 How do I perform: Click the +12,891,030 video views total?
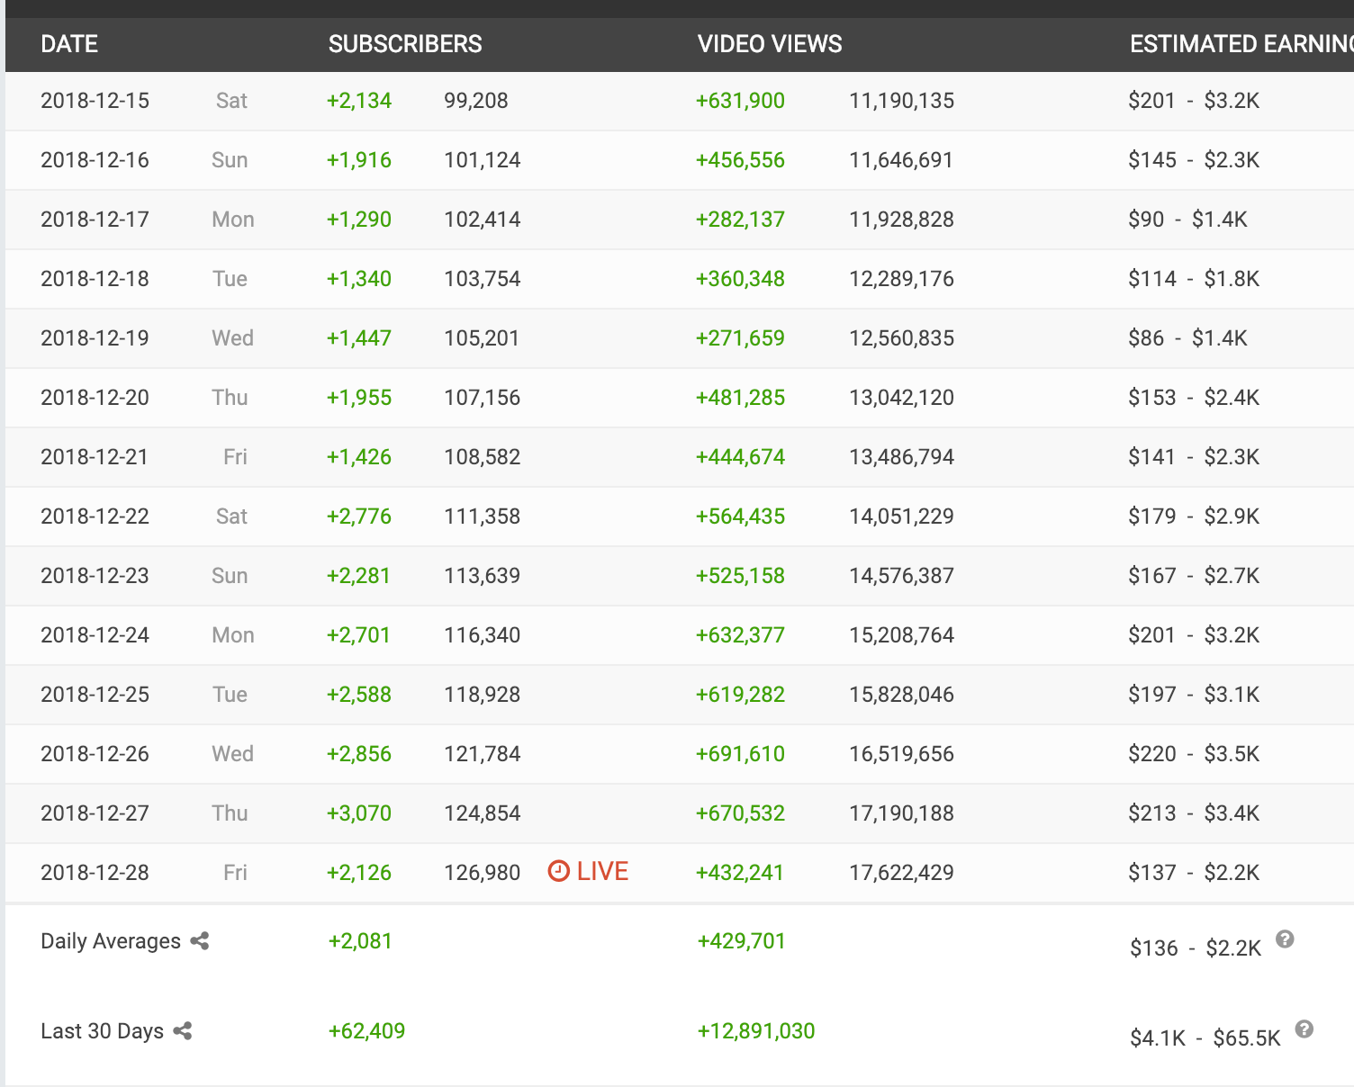pyautogui.click(x=756, y=1031)
